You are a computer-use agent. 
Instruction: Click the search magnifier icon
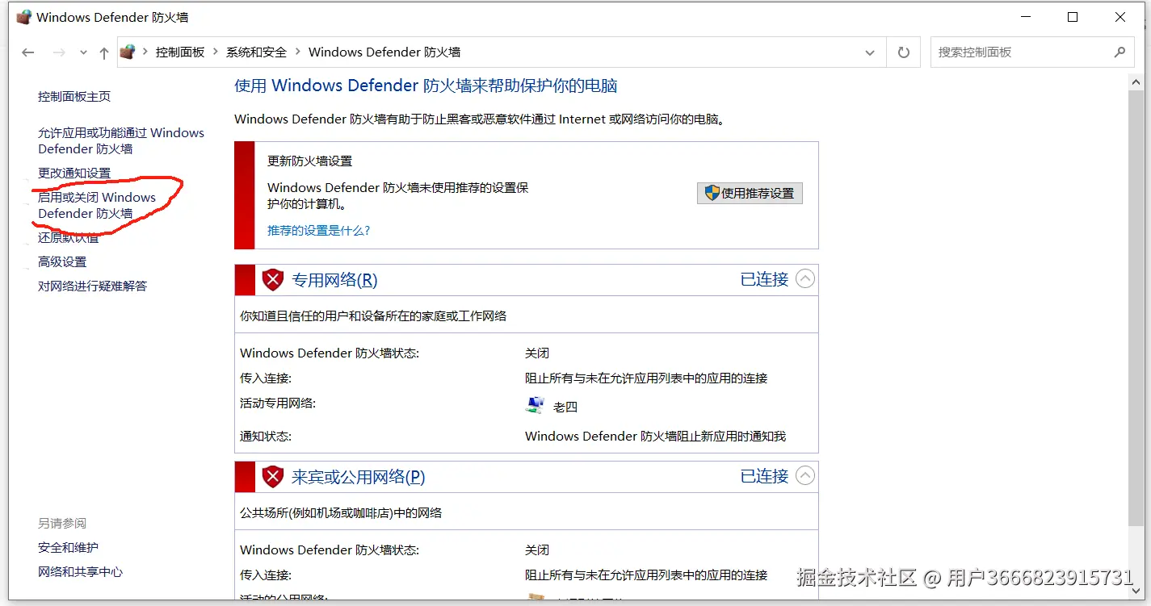pyautogui.click(x=1119, y=52)
